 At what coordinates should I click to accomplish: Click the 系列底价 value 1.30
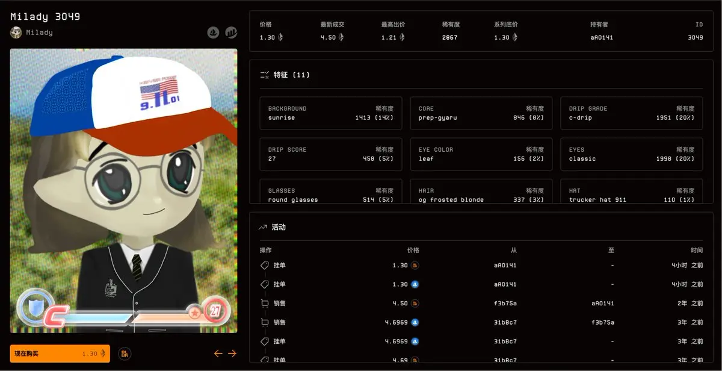[501, 37]
